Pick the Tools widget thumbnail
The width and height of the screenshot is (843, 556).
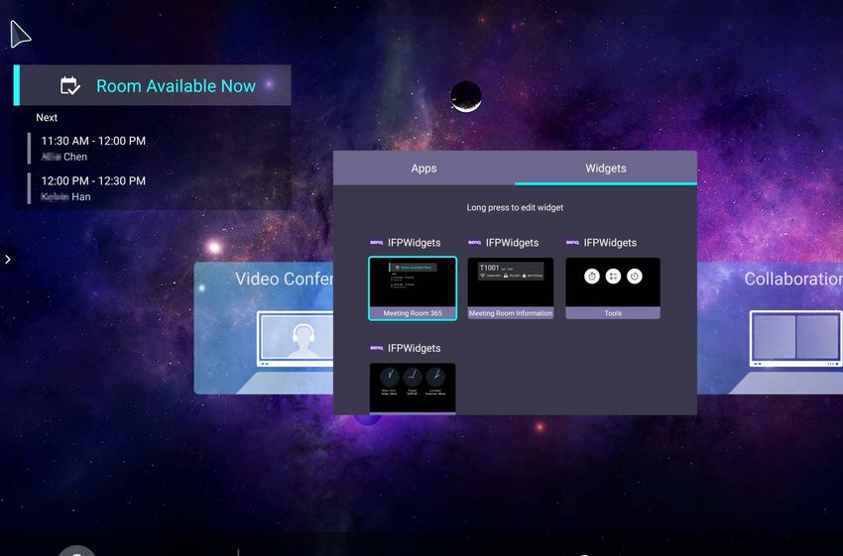613,287
